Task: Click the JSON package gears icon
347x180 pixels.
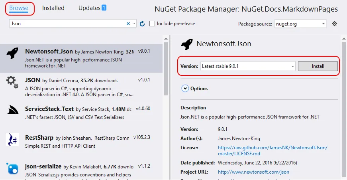Action: [12, 82]
